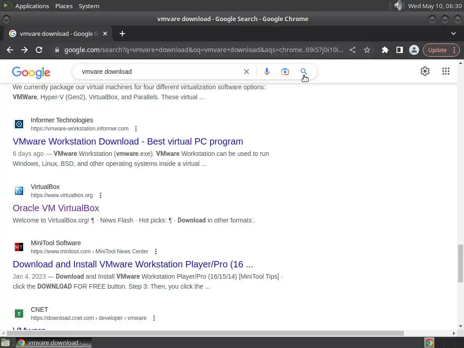The width and height of the screenshot is (464, 348).
Task: Open Google quick settings gear
Action: (x=425, y=71)
